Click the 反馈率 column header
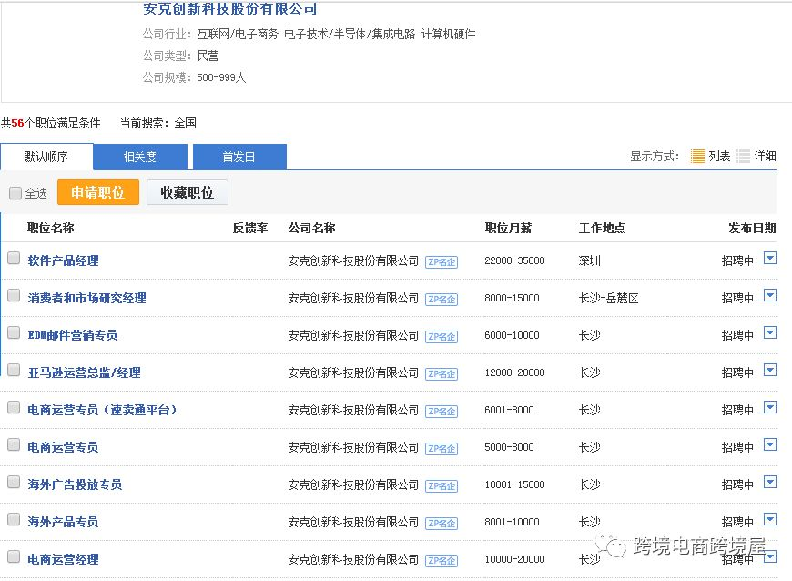 pos(250,229)
